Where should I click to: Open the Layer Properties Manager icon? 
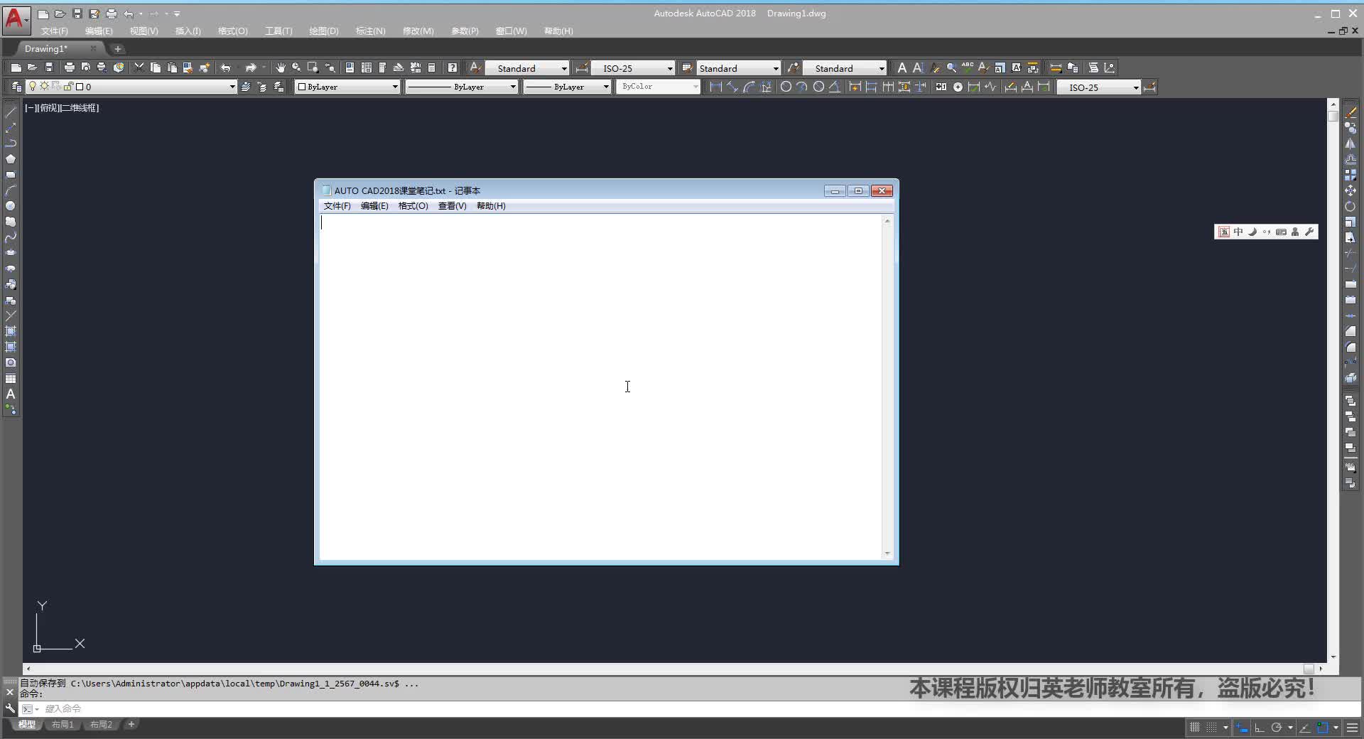(x=16, y=87)
